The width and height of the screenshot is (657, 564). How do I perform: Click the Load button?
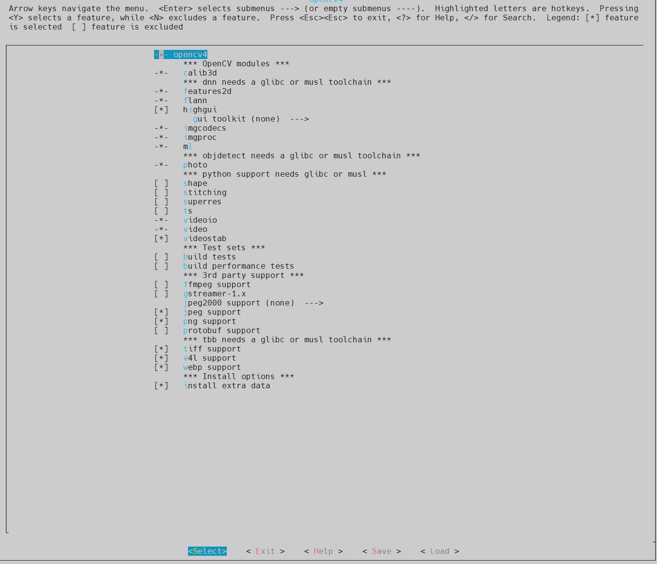click(x=440, y=551)
